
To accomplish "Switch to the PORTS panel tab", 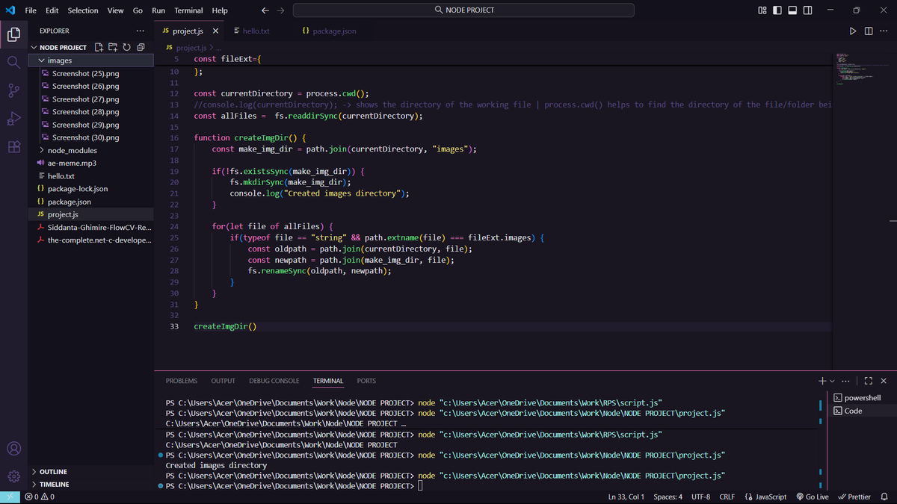I will pyautogui.click(x=366, y=381).
